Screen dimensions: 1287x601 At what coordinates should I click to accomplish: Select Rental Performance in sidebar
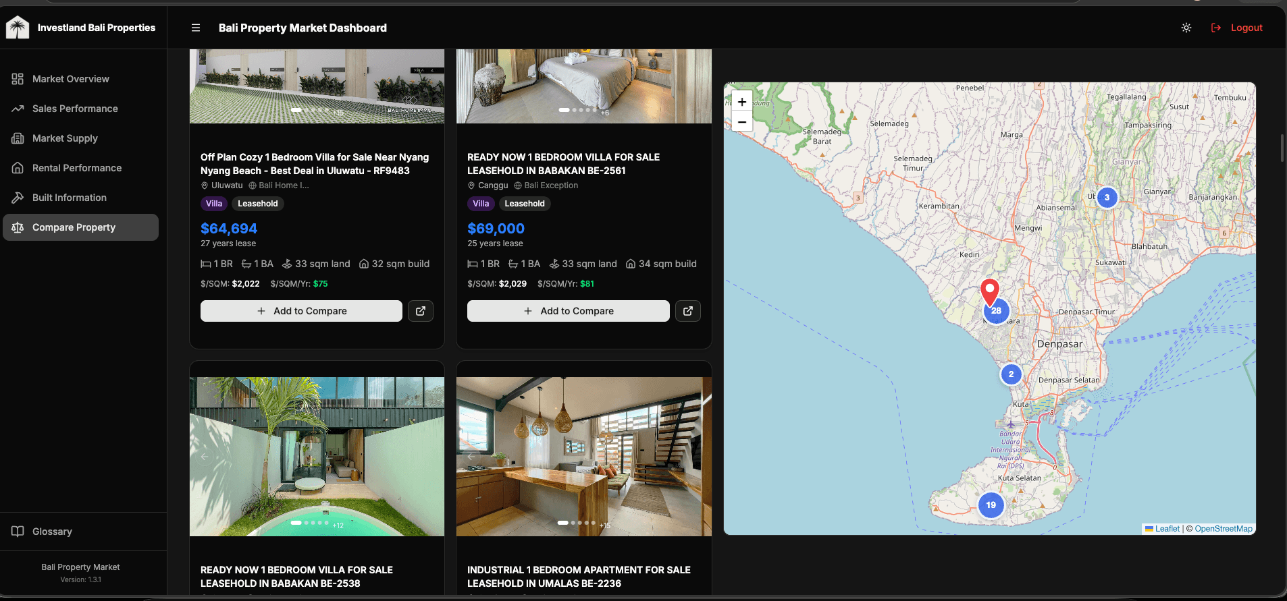point(77,168)
